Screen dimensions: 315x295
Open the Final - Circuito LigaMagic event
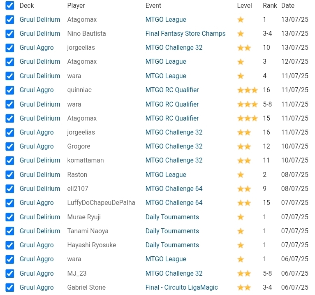point(182,287)
